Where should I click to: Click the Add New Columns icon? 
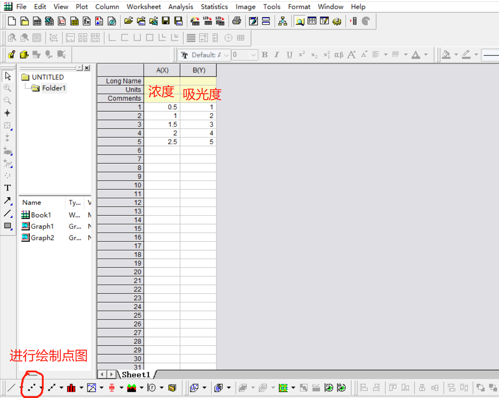353,21
